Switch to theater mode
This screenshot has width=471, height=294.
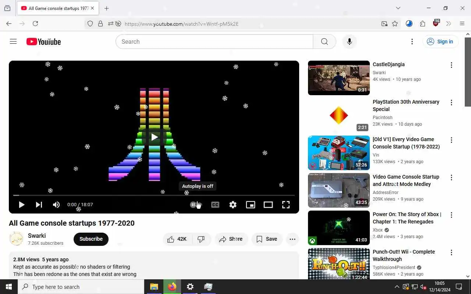268,205
